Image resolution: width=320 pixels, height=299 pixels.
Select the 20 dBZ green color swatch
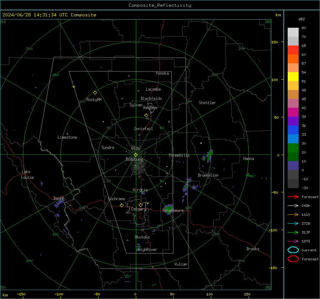[293, 148]
